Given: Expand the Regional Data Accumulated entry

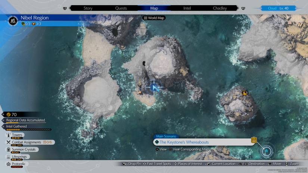Looking at the screenshot, I should 25,120.
